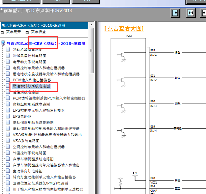Click the document icon beside 主动转向灯电路图
This screenshot has height=194, width=206.
coord(8,171)
